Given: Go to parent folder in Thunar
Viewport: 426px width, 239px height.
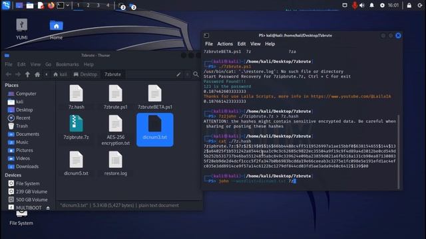Looking at the screenshot, I should click(27, 74).
